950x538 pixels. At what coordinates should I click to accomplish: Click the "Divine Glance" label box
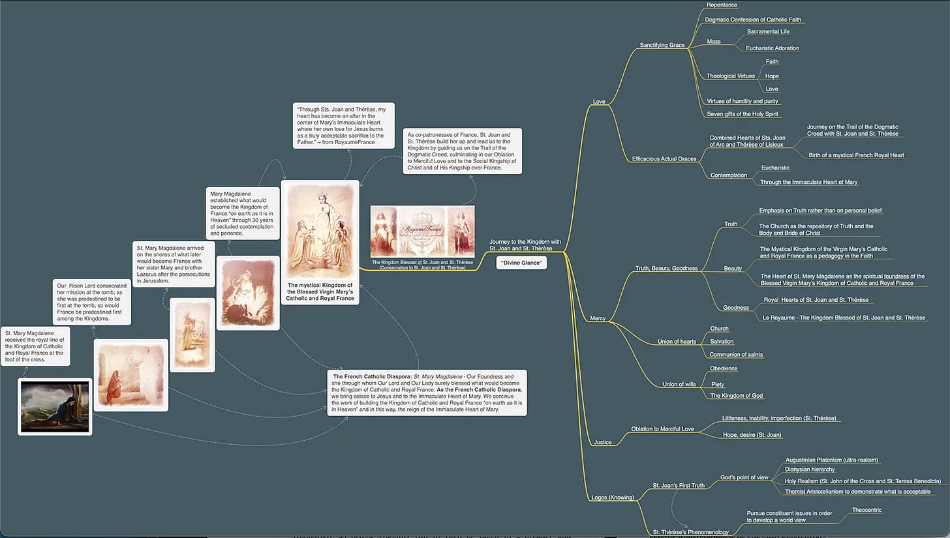pos(521,262)
